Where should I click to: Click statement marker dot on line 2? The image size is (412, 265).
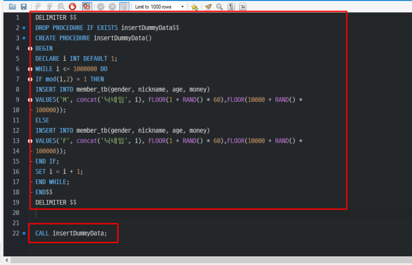pyautogui.click(x=24, y=28)
